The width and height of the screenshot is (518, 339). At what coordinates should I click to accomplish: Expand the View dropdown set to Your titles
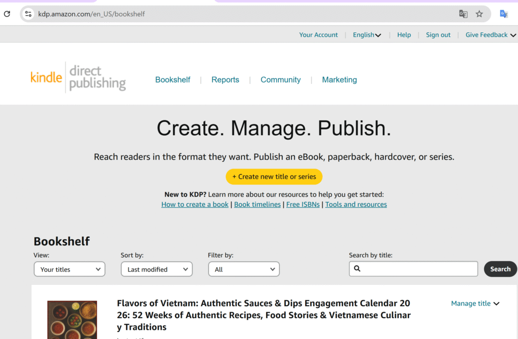[69, 269]
